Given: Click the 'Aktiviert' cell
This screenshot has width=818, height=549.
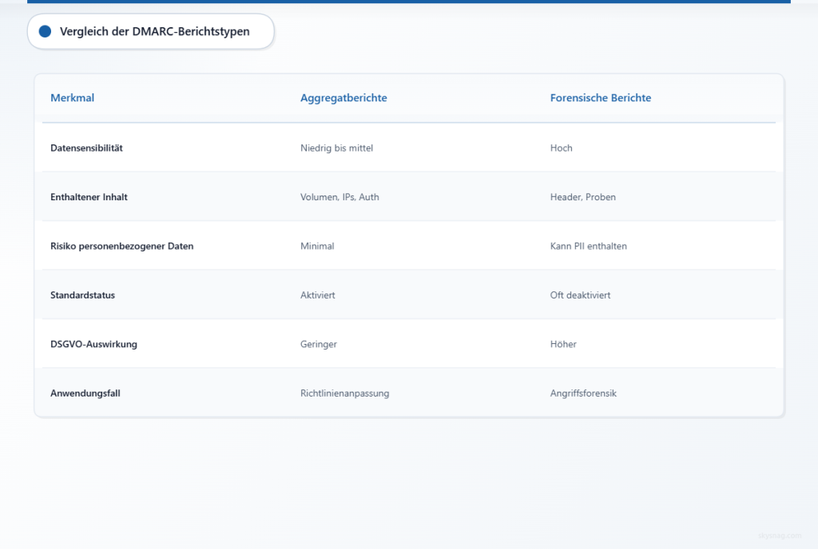Looking at the screenshot, I should point(317,294).
